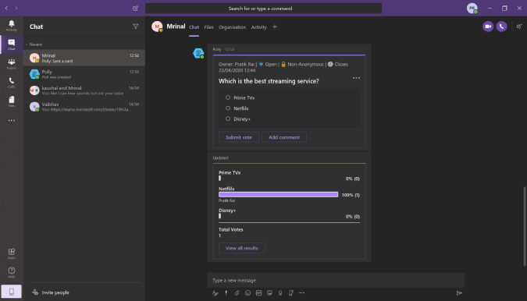Open the Mrinal chat in list
527x301 pixels.
(84, 58)
